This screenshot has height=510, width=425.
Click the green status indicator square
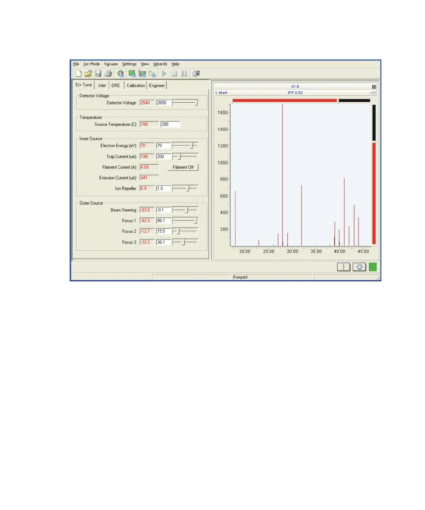pos(373,267)
